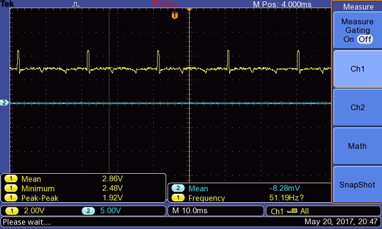Click the channel 2 Mean badge
This screenshot has width=382, height=229.
[178, 188]
